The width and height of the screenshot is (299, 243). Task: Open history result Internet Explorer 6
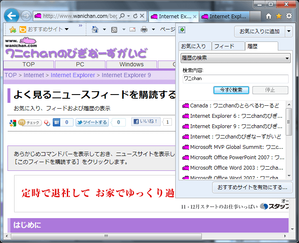tap(232, 116)
